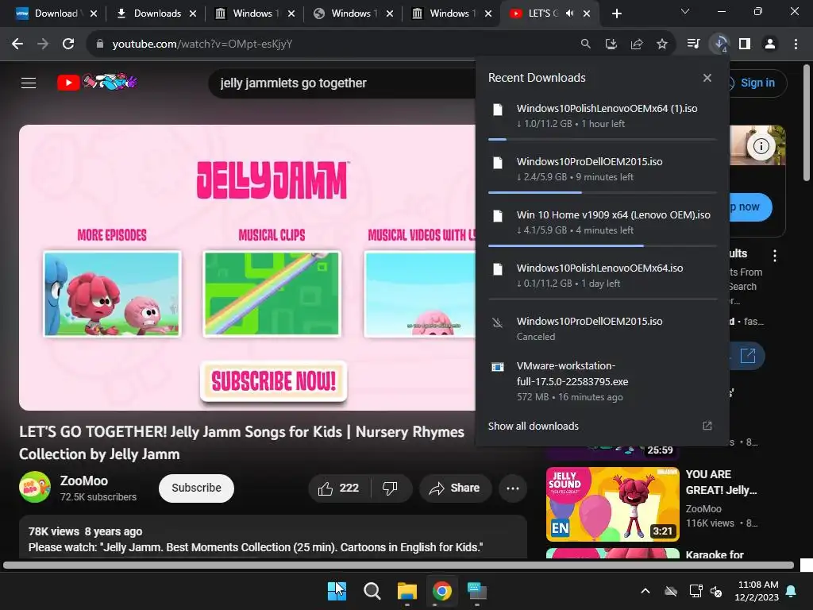The height and width of the screenshot is (610, 813).
Task: Switch to the Downloads tab
Action: [155, 14]
